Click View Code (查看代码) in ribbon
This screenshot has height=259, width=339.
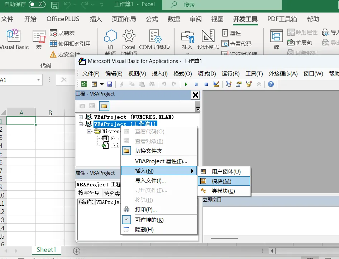coord(237,44)
